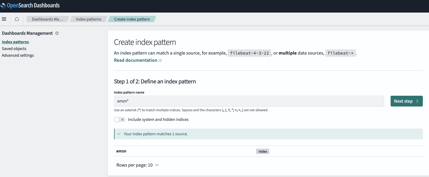This screenshot has height=177, width=429.
Task: Toggle Include system and hidden indices
Action: pyautogui.click(x=120, y=120)
